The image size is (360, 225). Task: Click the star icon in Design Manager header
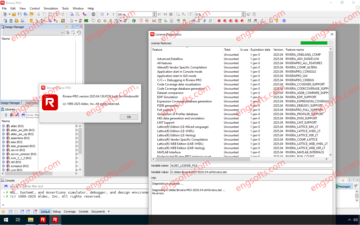click(66, 27)
